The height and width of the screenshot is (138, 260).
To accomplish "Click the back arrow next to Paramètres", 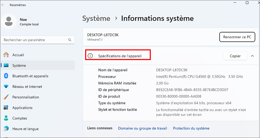I will click(3, 5).
